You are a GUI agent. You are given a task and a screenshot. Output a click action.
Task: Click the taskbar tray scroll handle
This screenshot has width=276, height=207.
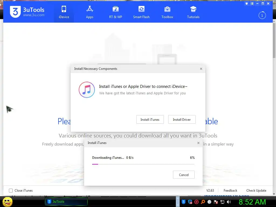click(x=178, y=202)
